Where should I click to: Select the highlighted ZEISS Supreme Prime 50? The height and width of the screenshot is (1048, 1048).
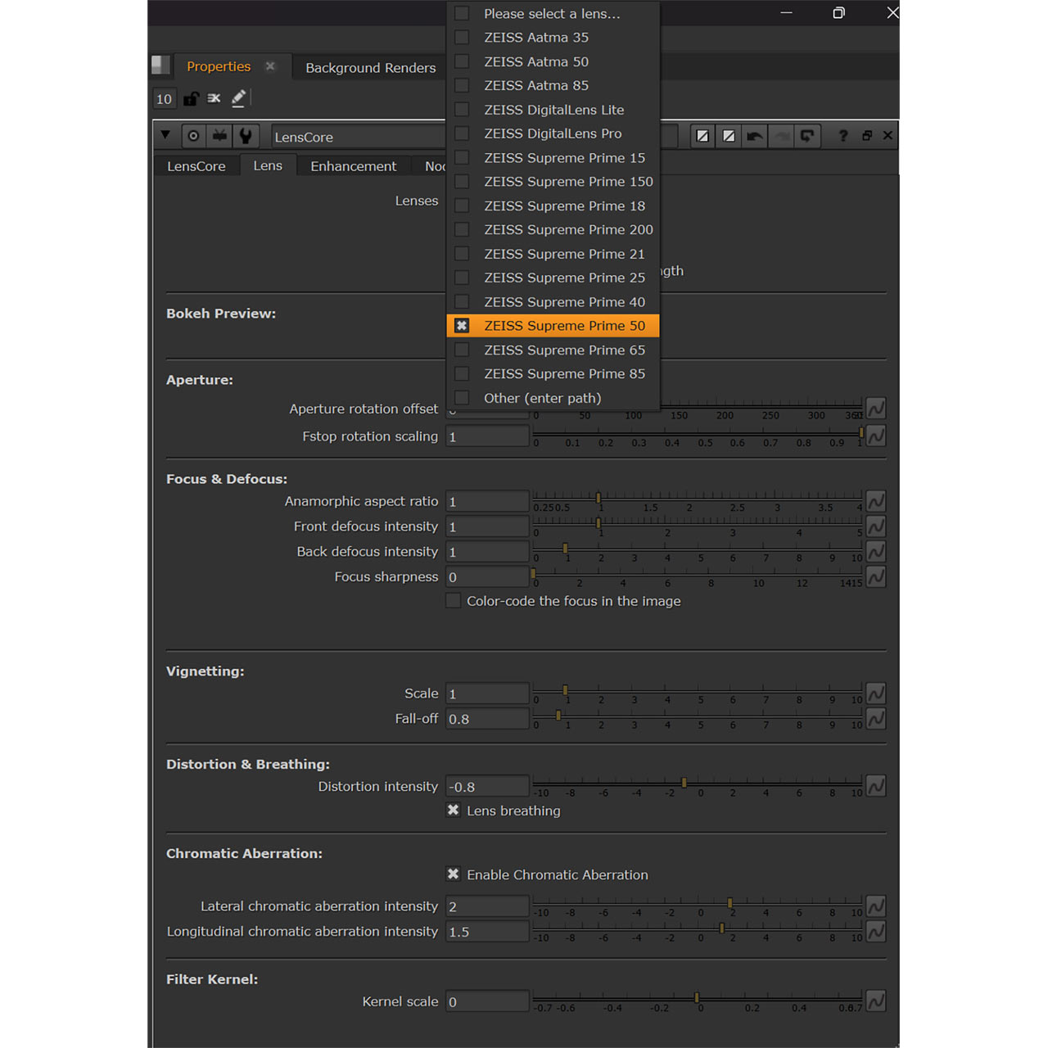coord(553,326)
